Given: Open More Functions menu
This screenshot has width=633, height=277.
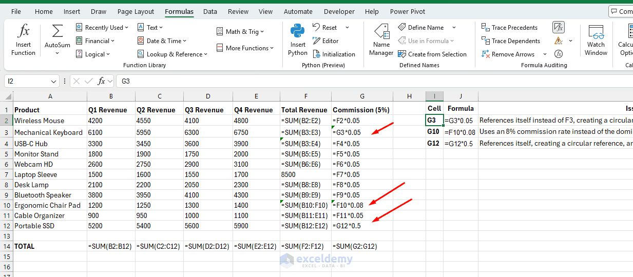Looking at the screenshot, I should coord(245,48).
